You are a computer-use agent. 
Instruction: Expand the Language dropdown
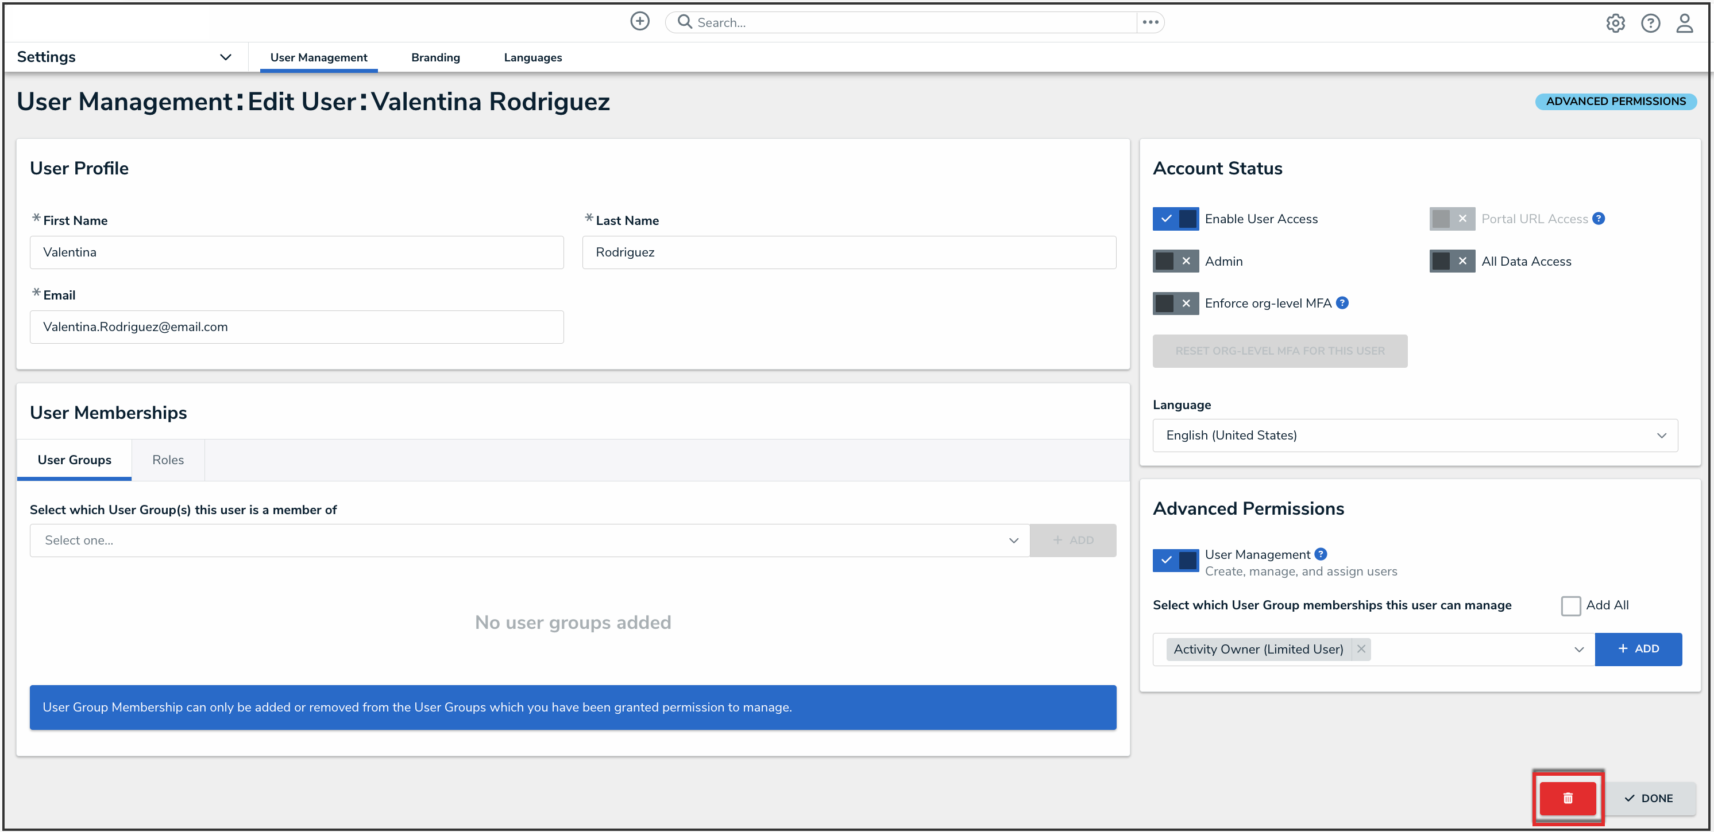pos(1415,436)
